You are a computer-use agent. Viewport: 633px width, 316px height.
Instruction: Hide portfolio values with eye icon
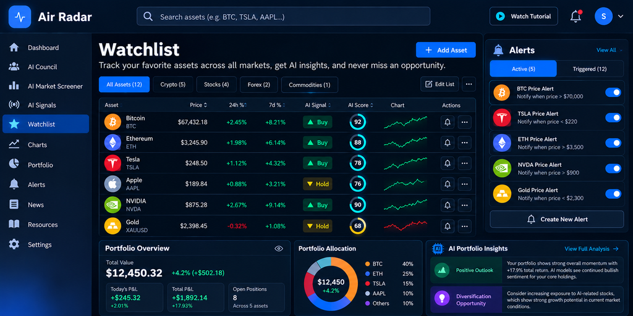(x=279, y=248)
